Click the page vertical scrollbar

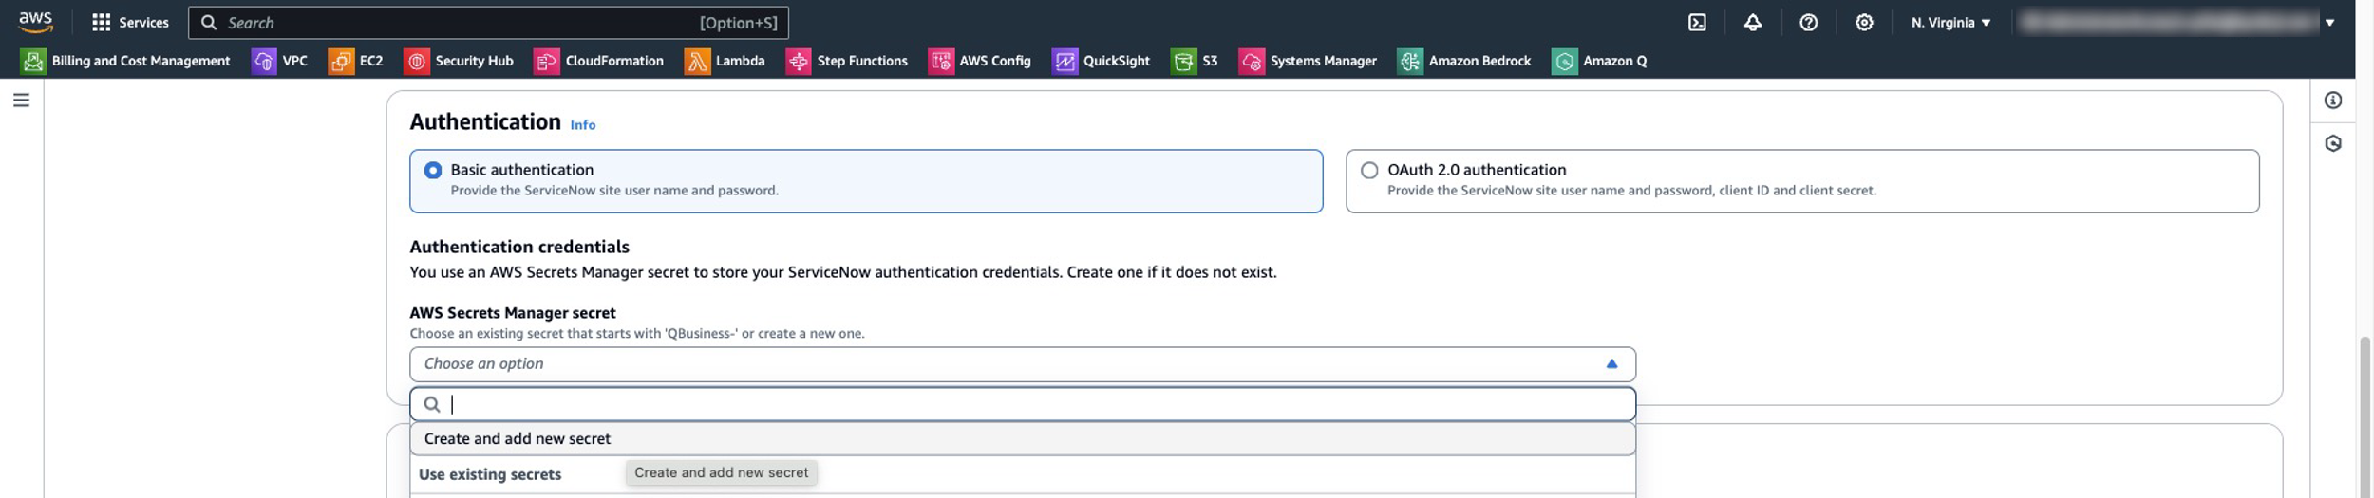point(2365,417)
